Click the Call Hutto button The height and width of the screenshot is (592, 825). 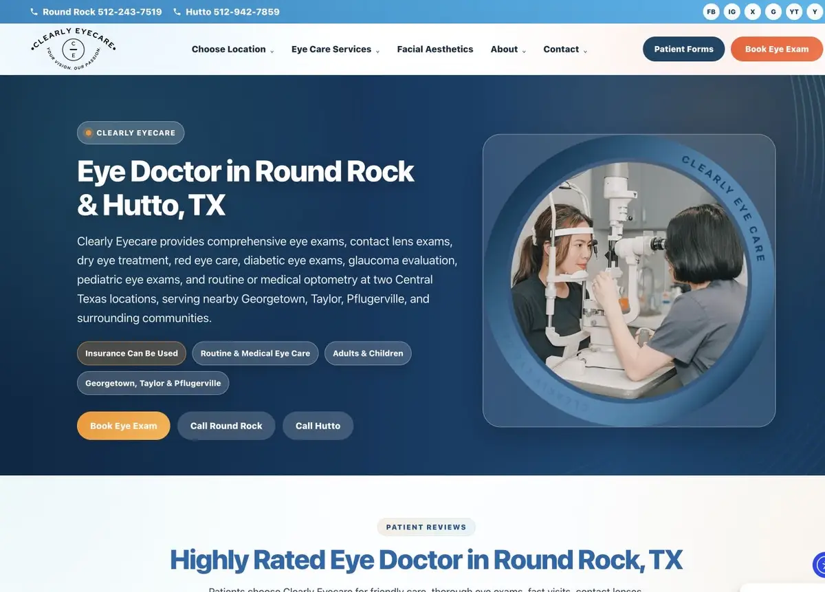point(318,426)
